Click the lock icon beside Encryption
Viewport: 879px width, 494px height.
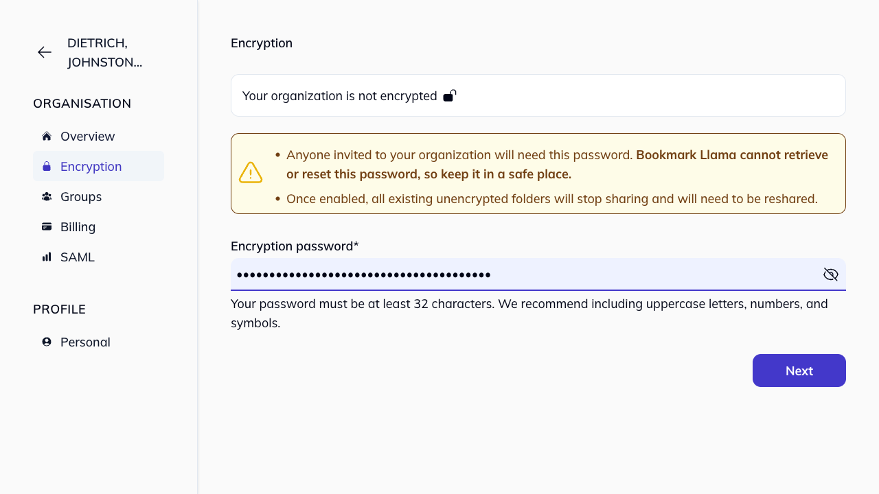pyautogui.click(x=46, y=166)
